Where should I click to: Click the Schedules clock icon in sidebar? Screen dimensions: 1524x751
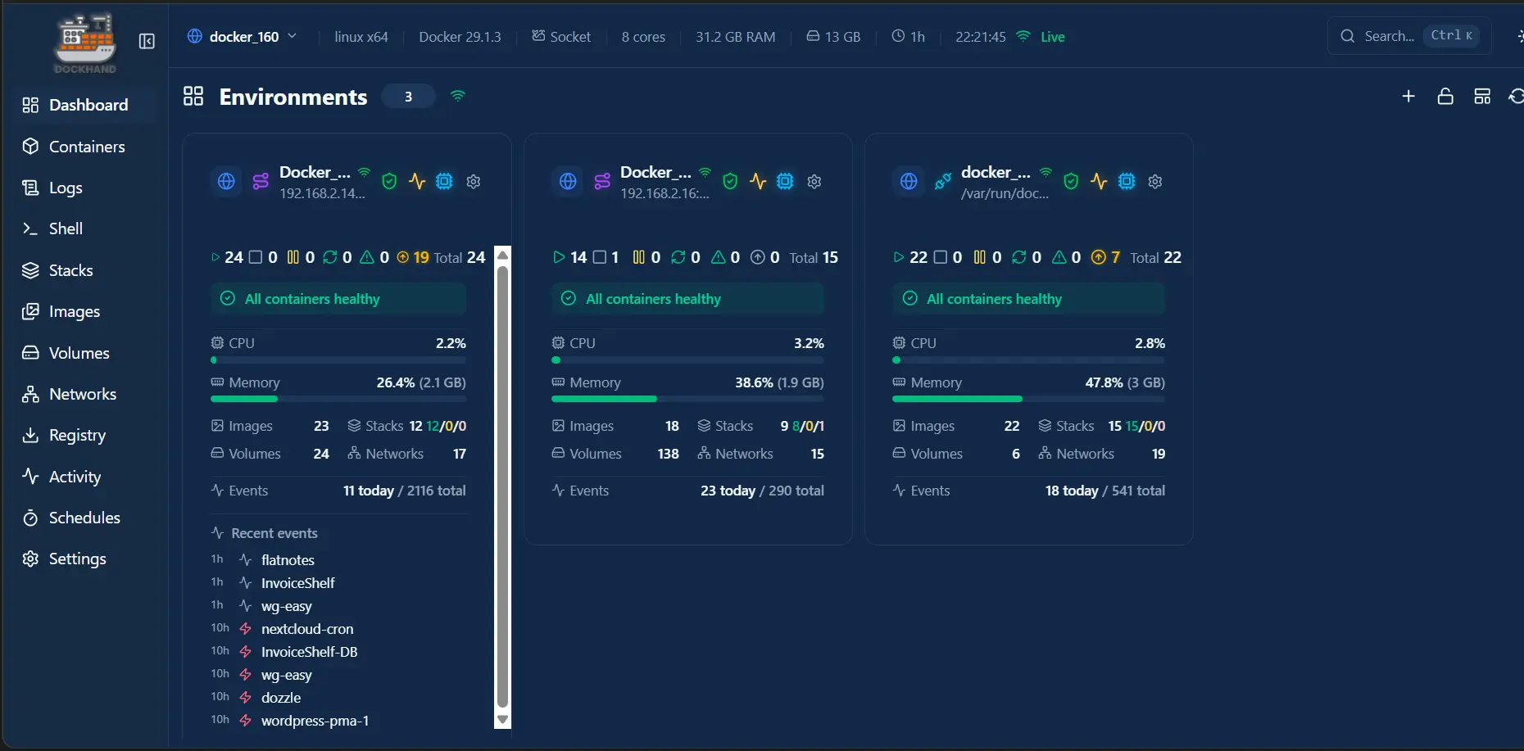click(30, 518)
